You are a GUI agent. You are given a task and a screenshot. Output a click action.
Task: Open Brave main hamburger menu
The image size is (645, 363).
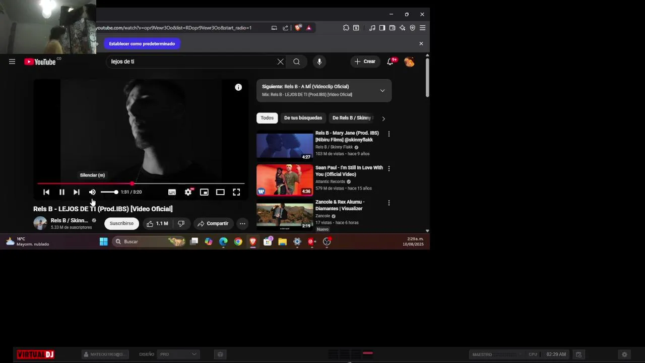point(422,28)
